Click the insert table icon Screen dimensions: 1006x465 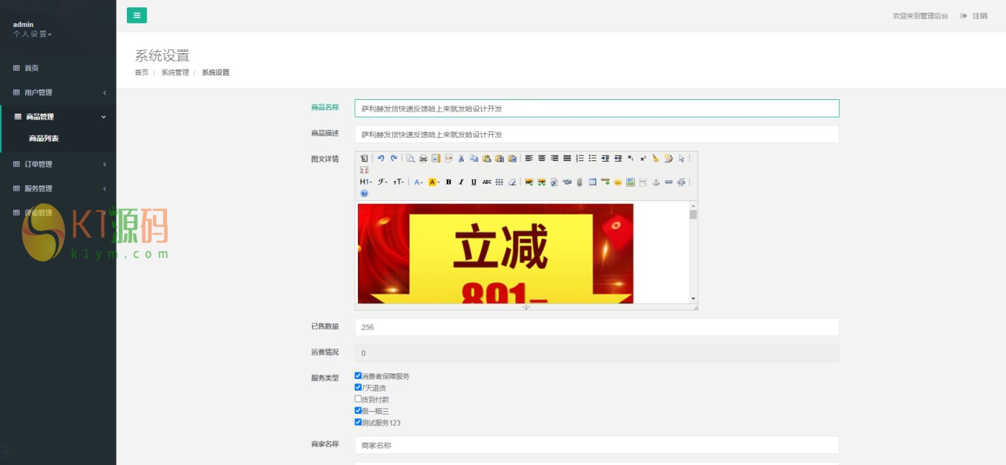tap(593, 182)
